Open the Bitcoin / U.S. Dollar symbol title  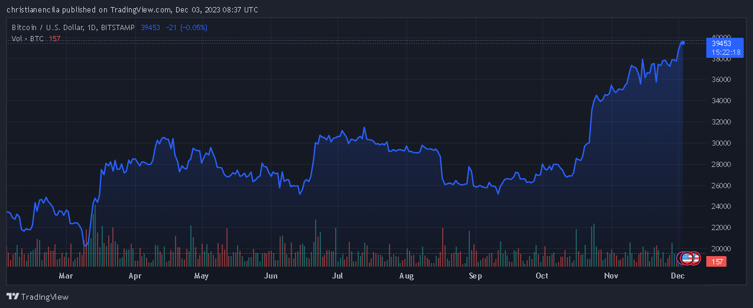[x=74, y=27]
